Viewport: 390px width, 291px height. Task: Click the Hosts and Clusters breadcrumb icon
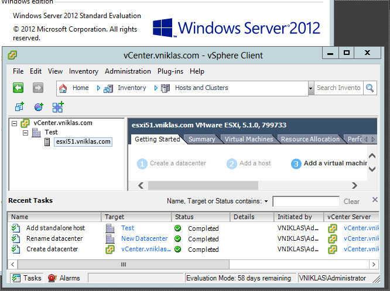pos(165,88)
